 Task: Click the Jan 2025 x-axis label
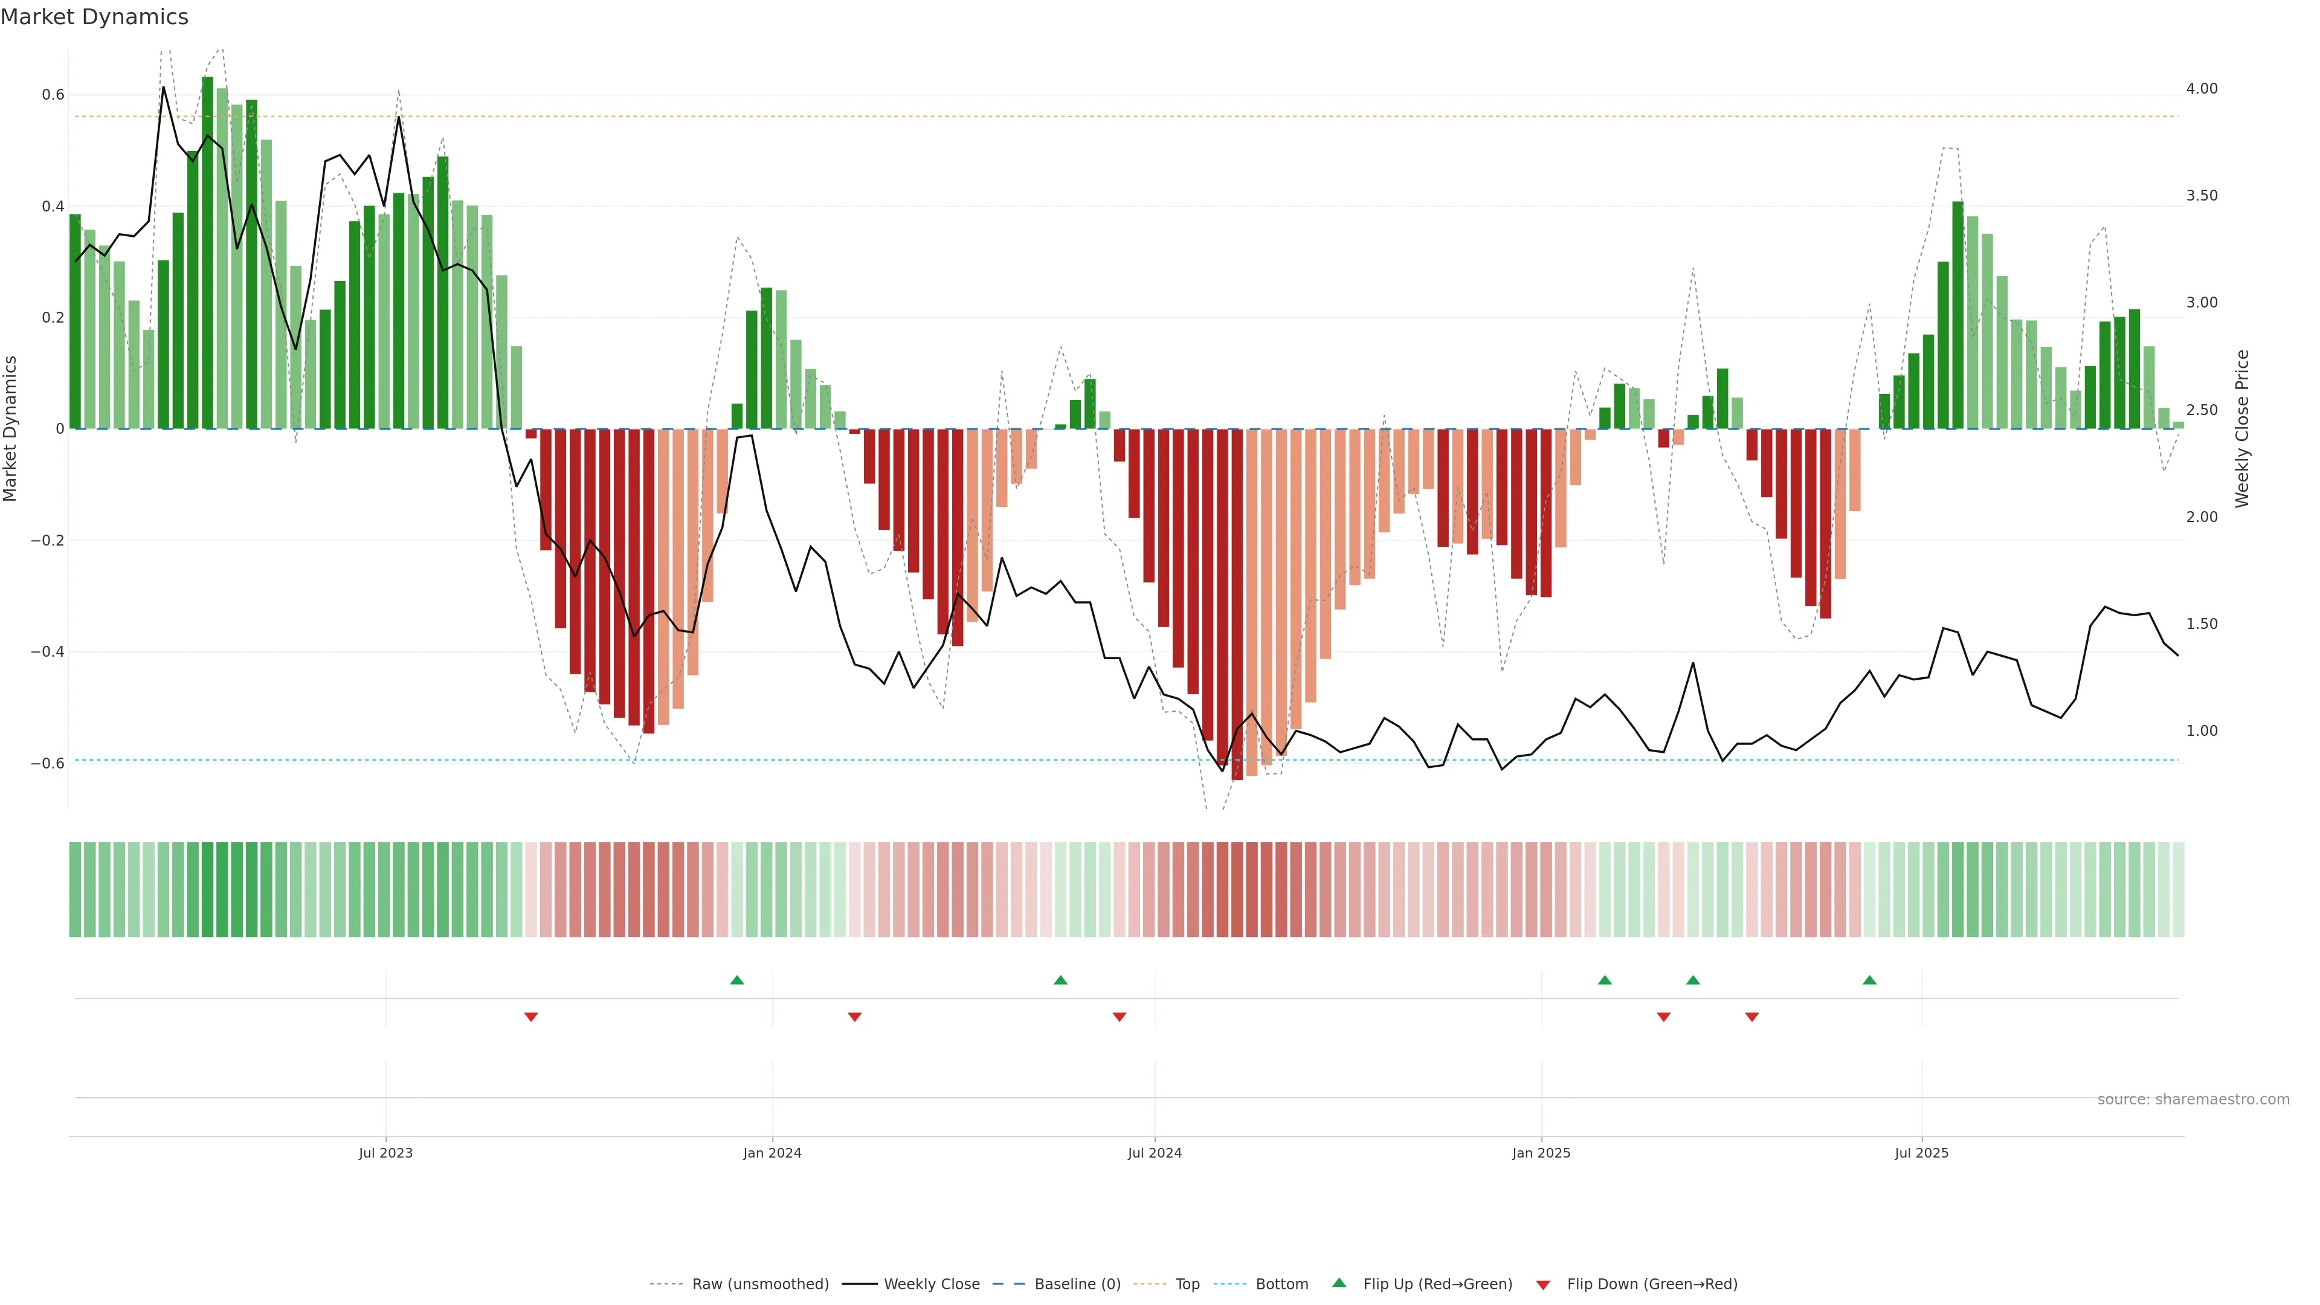1541,1153
